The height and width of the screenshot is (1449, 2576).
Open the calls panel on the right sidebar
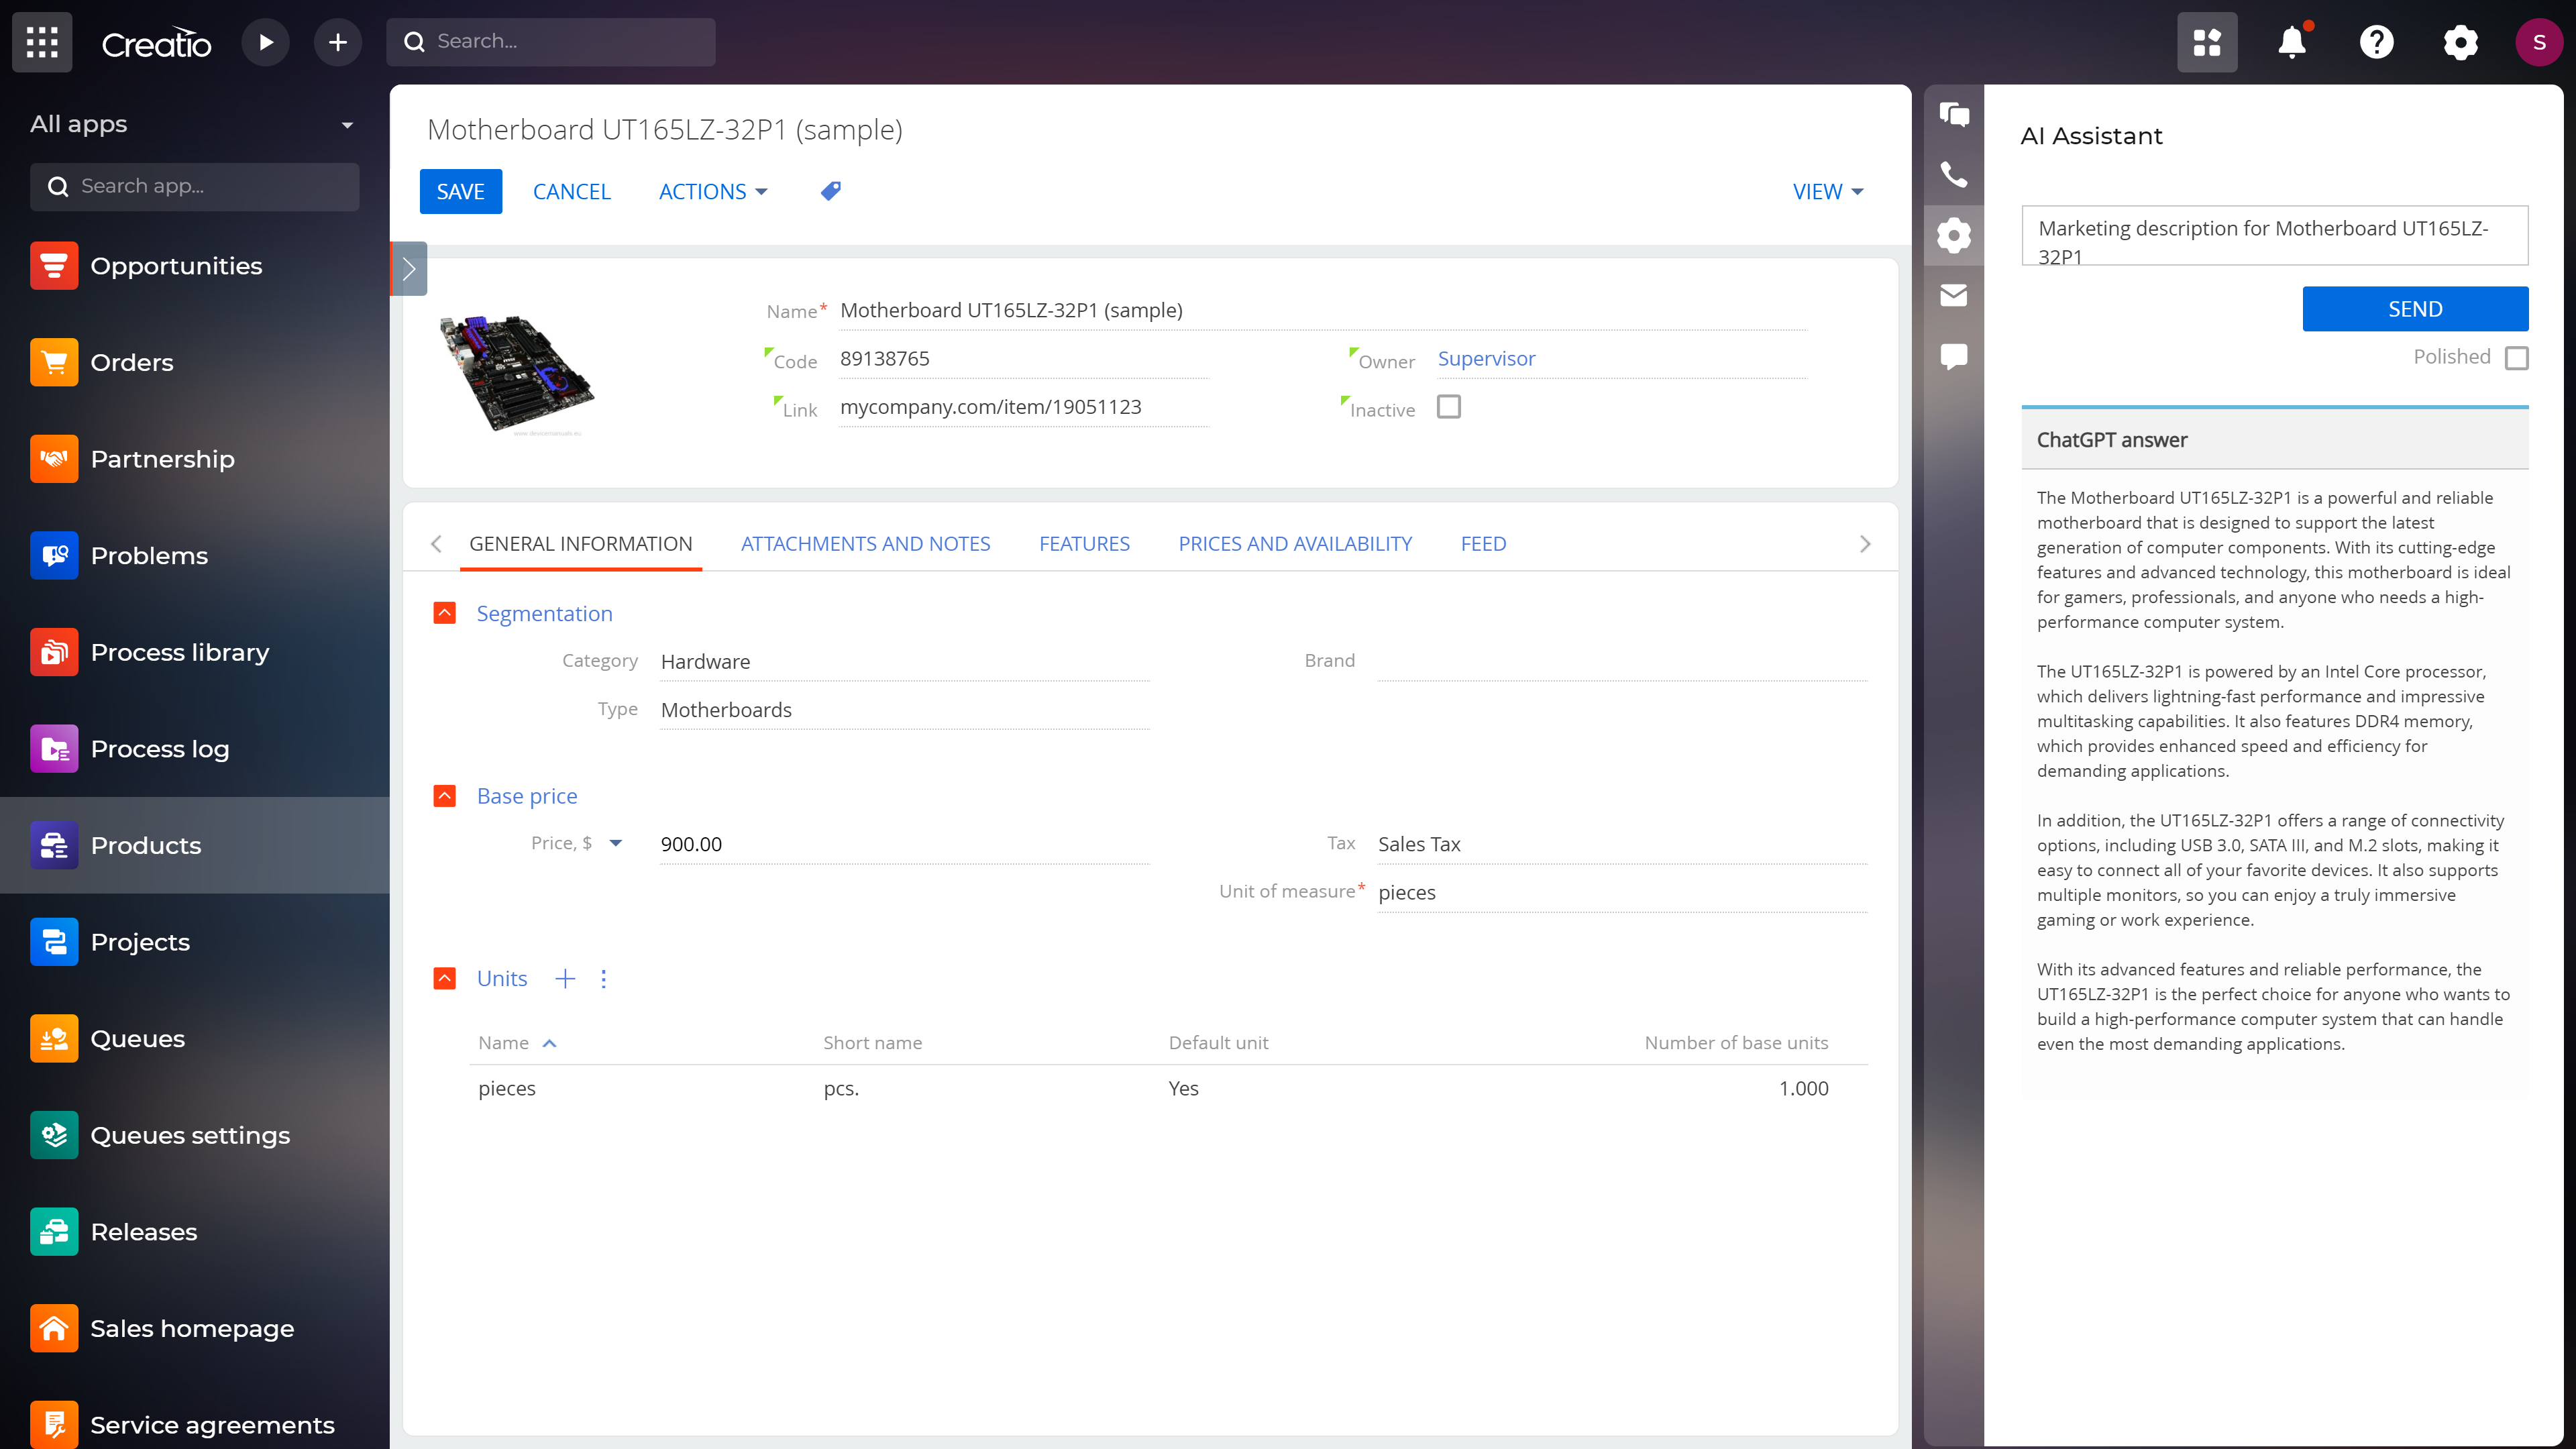(x=1954, y=174)
